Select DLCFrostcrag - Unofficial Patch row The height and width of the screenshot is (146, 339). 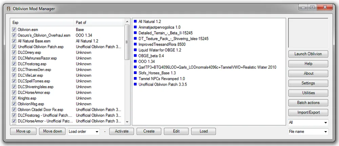(67, 115)
